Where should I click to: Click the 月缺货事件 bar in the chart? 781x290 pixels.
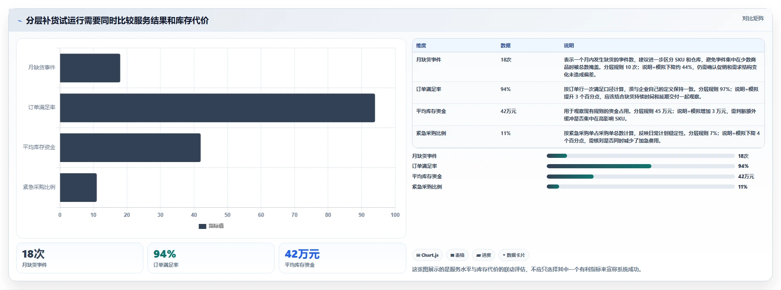pos(90,68)
